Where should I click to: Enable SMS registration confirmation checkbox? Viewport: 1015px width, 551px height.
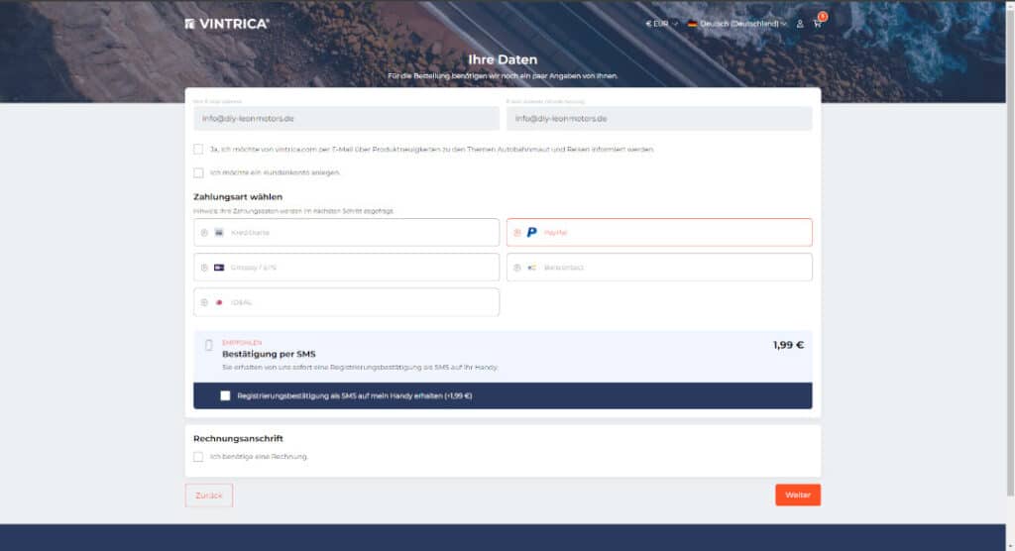tap(225, 395)
